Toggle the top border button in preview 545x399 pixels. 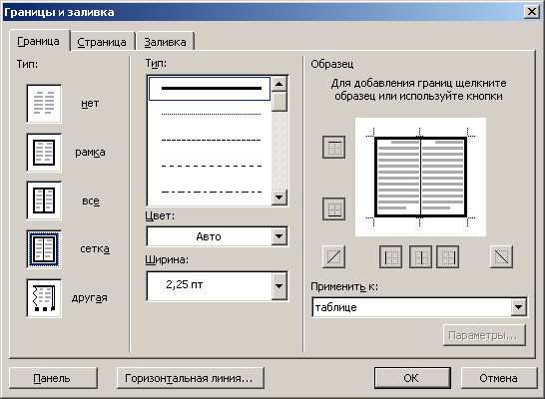pyautogui.click(x=333, y=148)
